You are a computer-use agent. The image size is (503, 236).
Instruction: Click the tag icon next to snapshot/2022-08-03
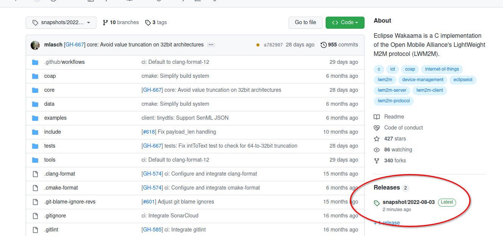376,202
